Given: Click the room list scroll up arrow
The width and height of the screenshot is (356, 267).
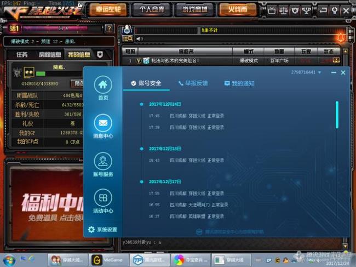Looking at the screenshot, I should coord(345,52).
